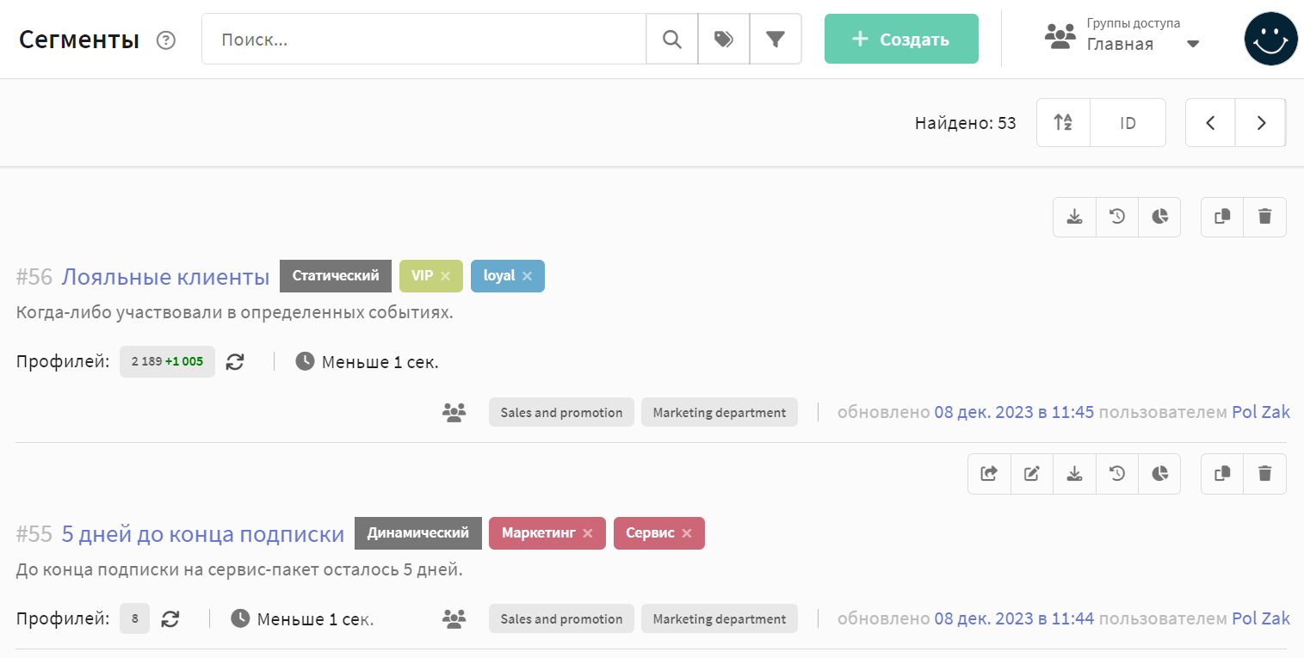Edit segment #55 with pencil icon
Screen dimensions: 1304x658
coord(1032,473)
